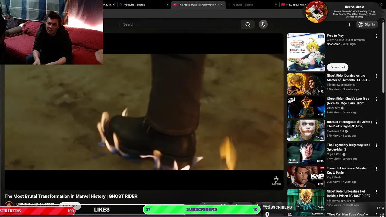Focus the YouTube Search field
Screen dimensions: 386x217
tap(180, 24)
